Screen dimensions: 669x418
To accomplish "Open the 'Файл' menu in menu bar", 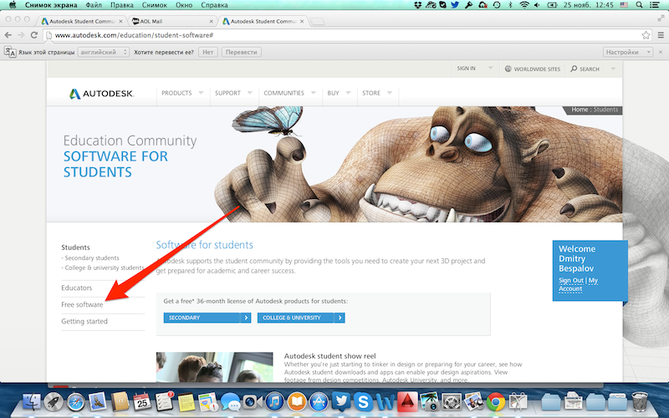I will coord(93,5).
